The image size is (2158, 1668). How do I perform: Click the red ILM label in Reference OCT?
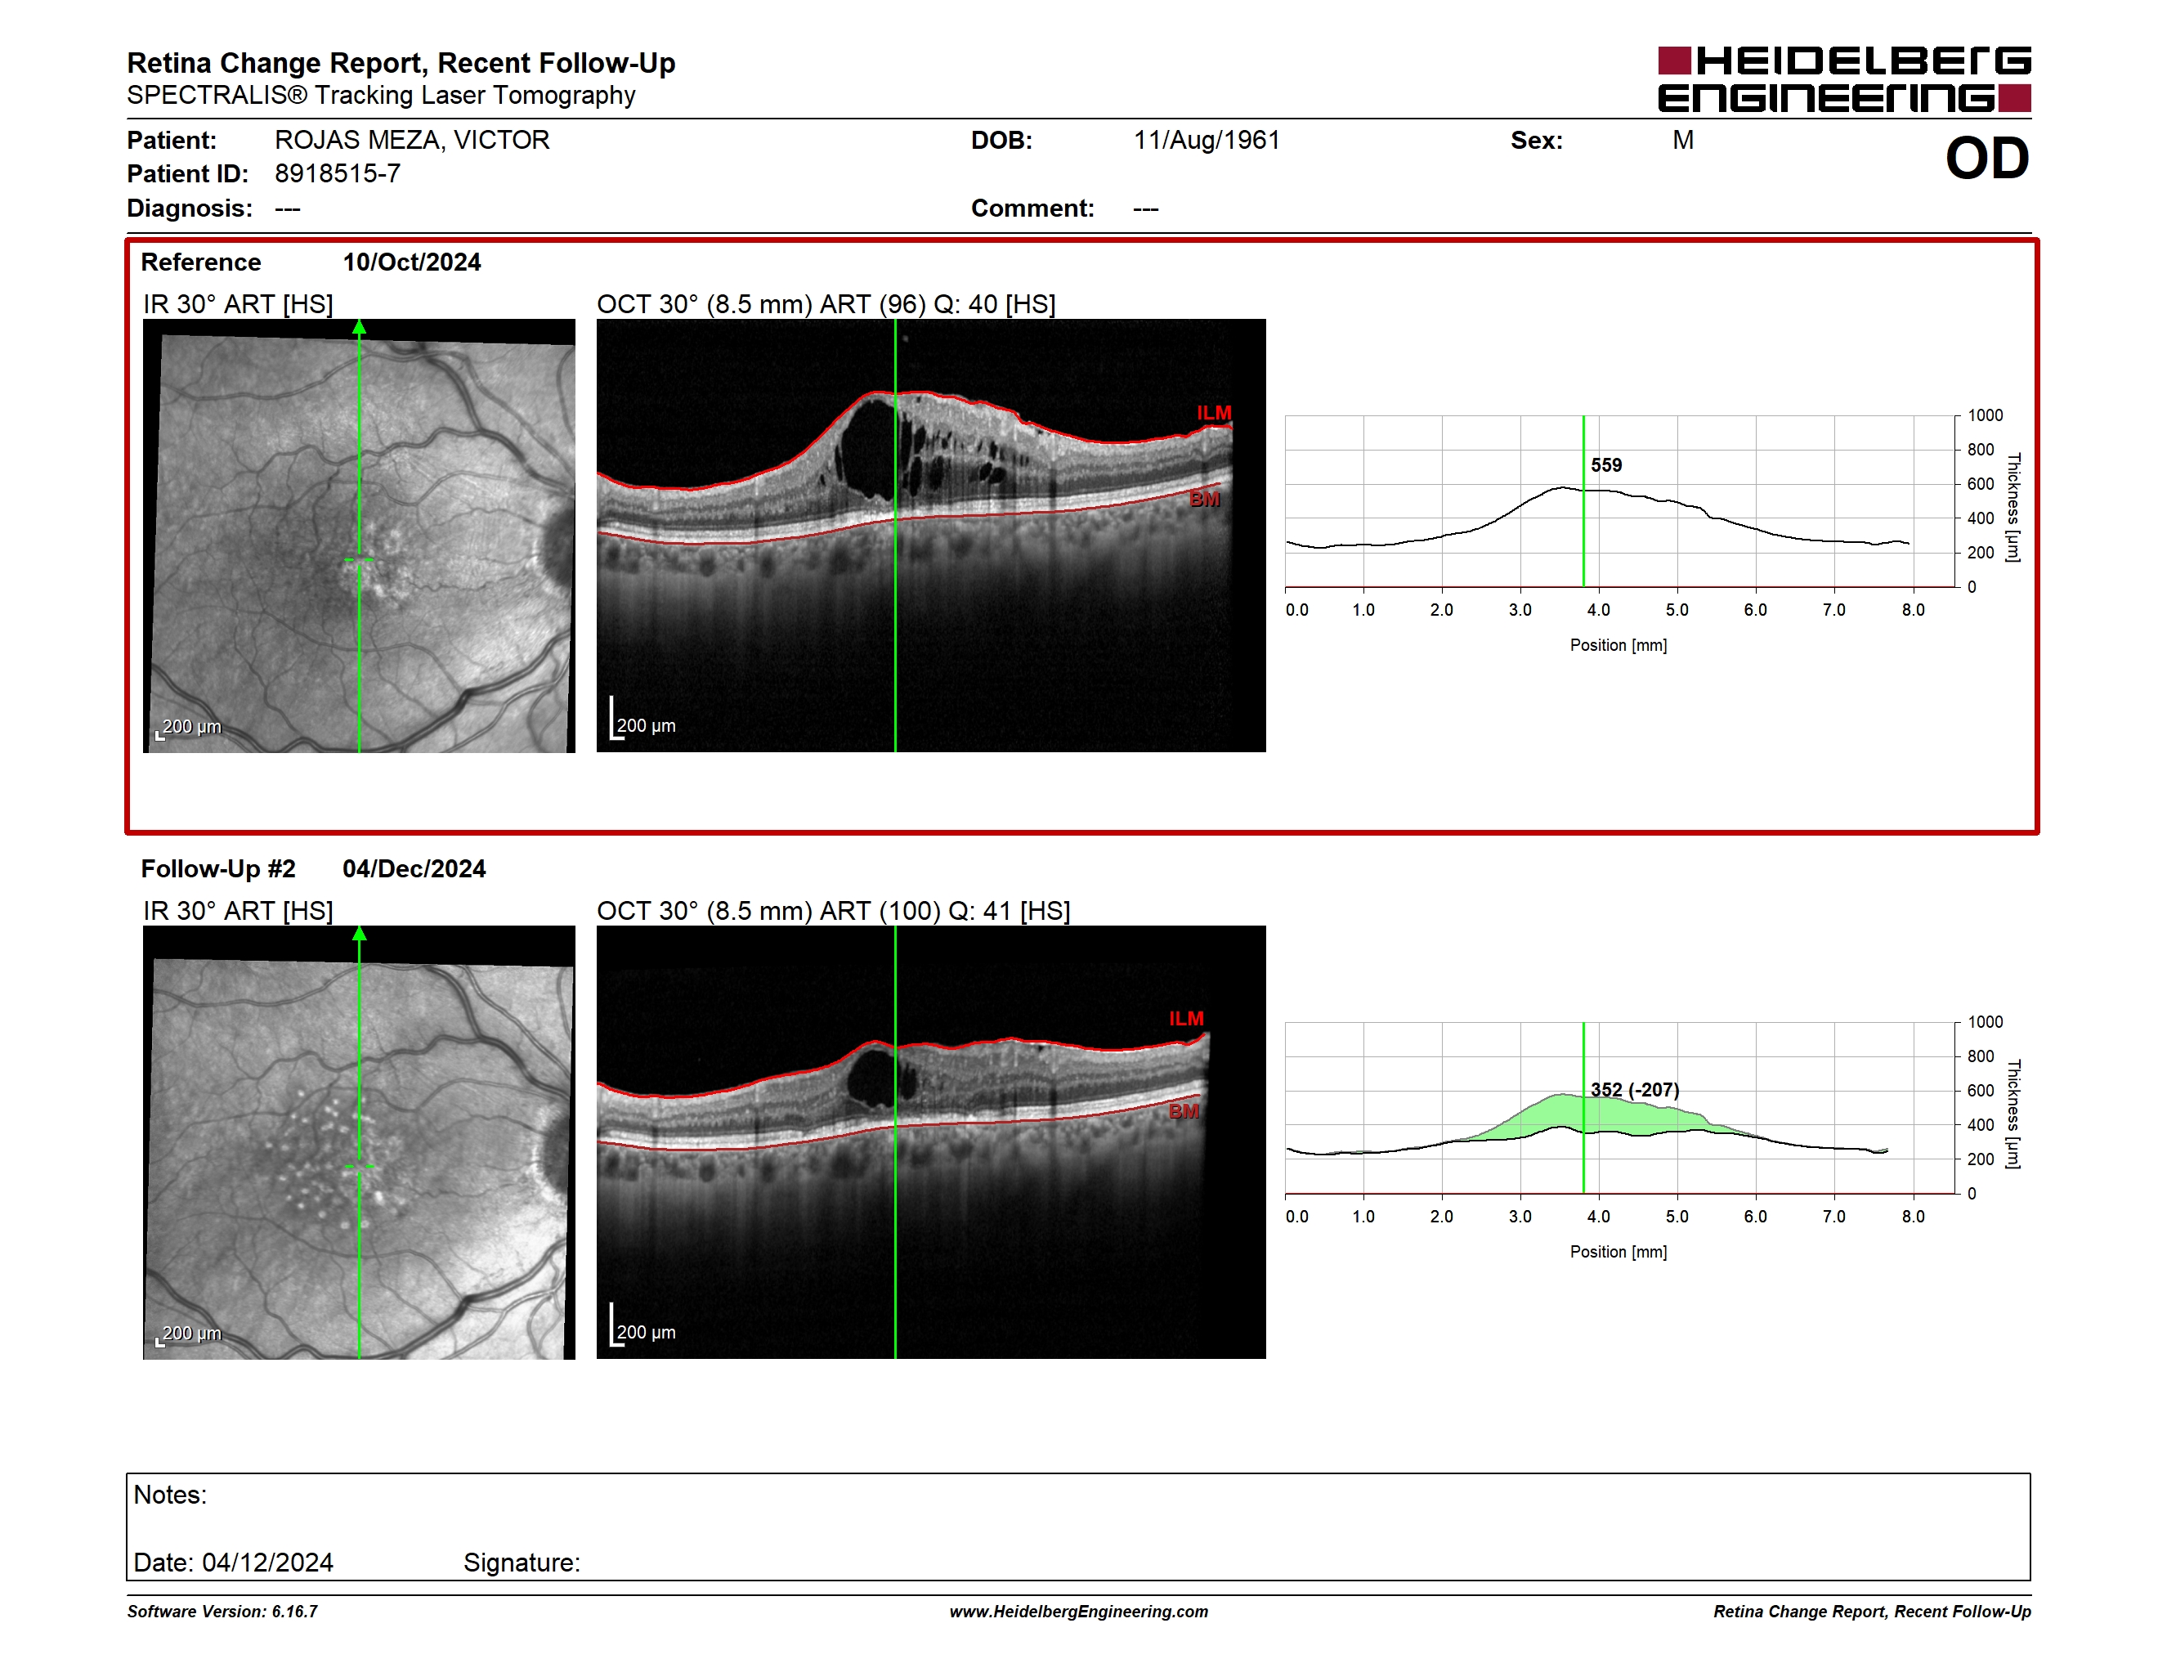point(1213,413)
